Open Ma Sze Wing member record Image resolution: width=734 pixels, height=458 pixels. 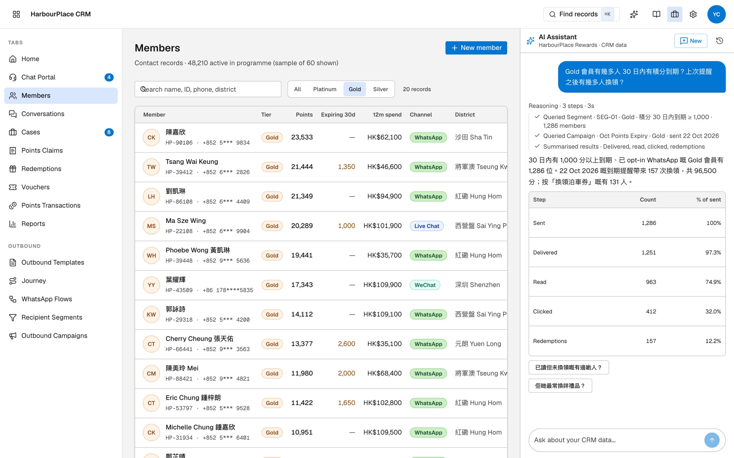[321, 226]
